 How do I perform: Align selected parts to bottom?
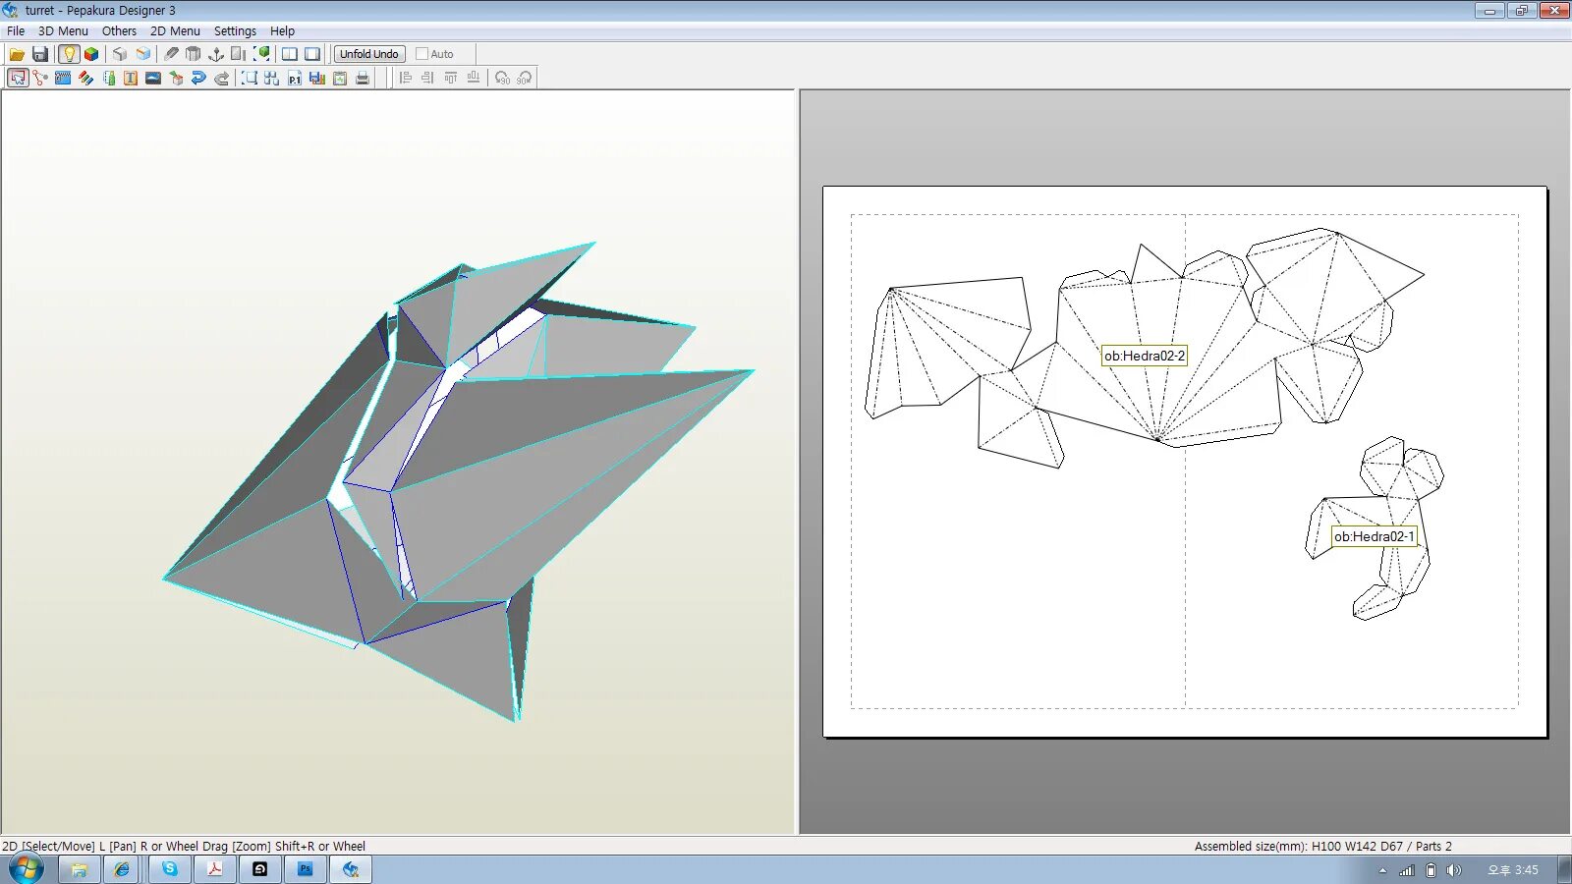[x=474, y=78]
